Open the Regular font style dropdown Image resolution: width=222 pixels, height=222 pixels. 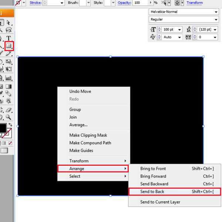pyautogui.click(x=216, y=20)
